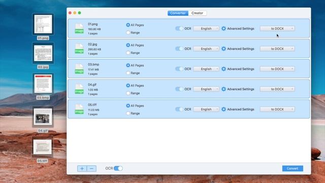Select 02.jpg desktop file icon

(43, 53)
